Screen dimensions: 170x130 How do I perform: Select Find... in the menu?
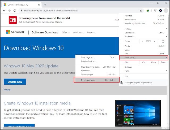(x=143, y=54)
